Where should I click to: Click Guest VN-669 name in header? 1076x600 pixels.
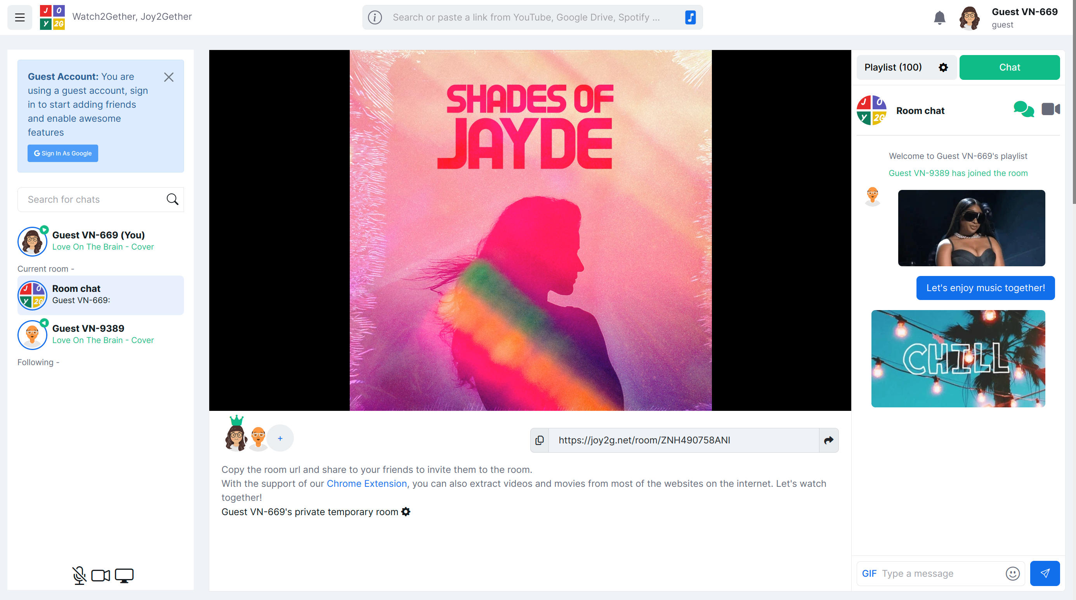pos(1025,12)
